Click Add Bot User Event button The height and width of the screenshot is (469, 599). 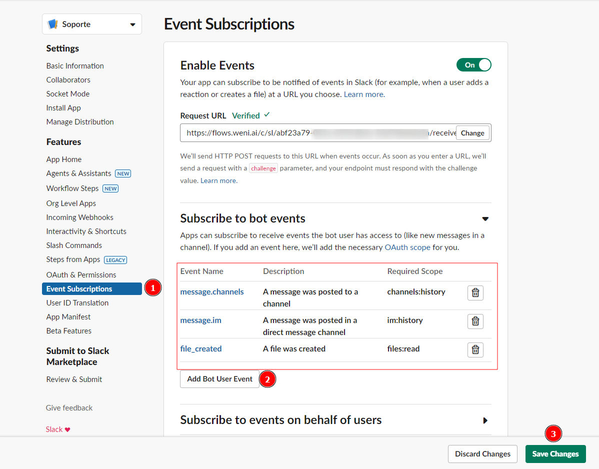219,379
